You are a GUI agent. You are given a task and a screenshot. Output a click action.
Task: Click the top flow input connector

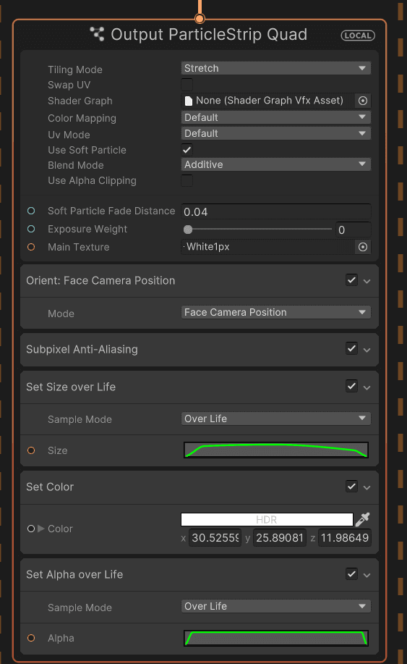point(200,19)
